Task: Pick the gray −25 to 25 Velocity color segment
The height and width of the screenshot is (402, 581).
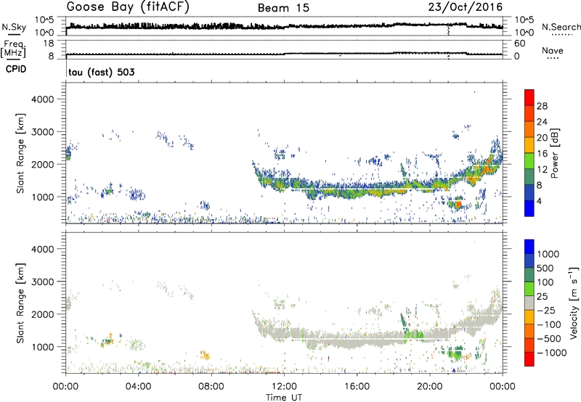Action: (529, 303)
